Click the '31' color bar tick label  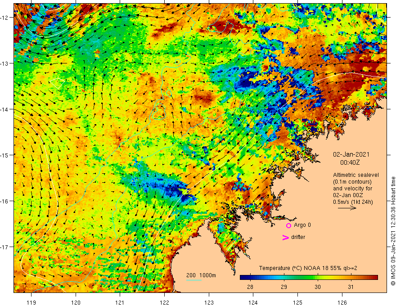[x=351, y=287]
